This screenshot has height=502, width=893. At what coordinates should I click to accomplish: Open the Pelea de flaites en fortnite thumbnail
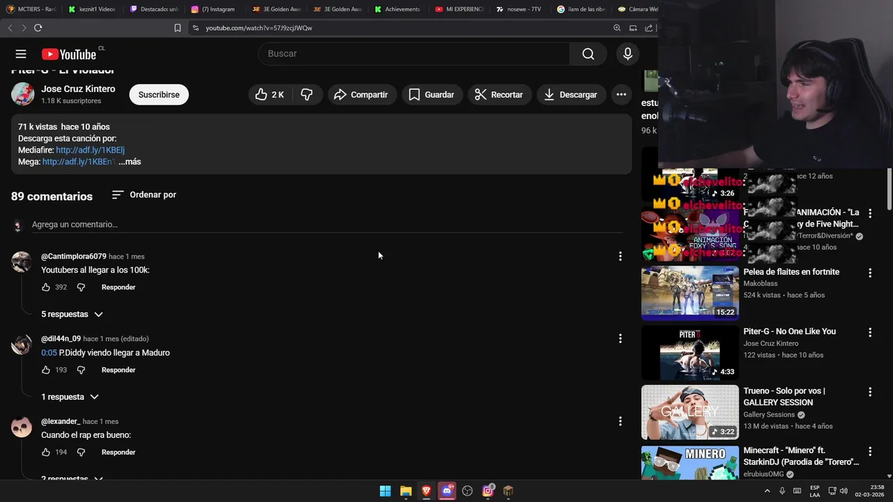pos(690,293)
